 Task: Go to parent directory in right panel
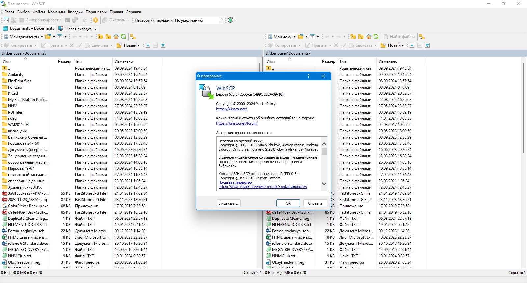[x=353, y=37]
